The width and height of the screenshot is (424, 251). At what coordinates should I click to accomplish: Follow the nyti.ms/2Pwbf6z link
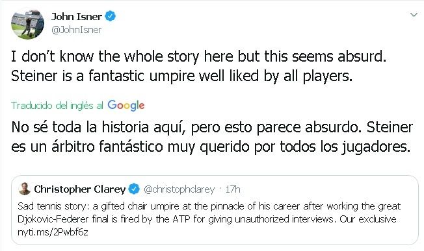pyautogui.click(x=53, y=232)
